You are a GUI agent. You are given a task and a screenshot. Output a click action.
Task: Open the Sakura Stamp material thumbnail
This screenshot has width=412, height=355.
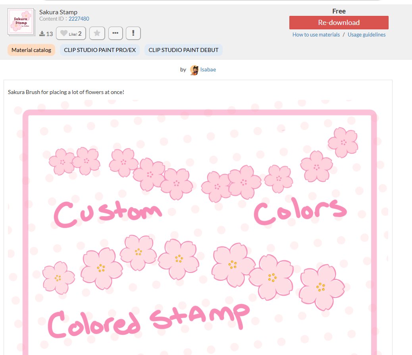pyautogui.click(x=21, y=22)
